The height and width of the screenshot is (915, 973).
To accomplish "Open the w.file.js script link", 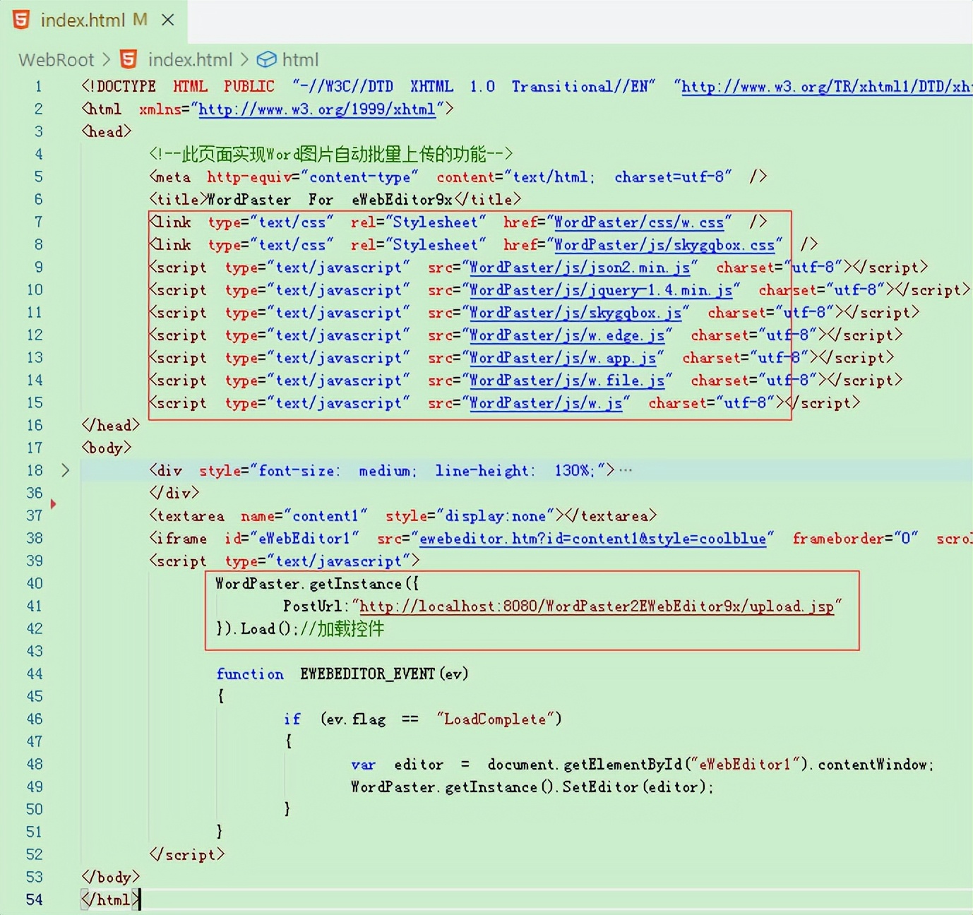I will [567, 381].
